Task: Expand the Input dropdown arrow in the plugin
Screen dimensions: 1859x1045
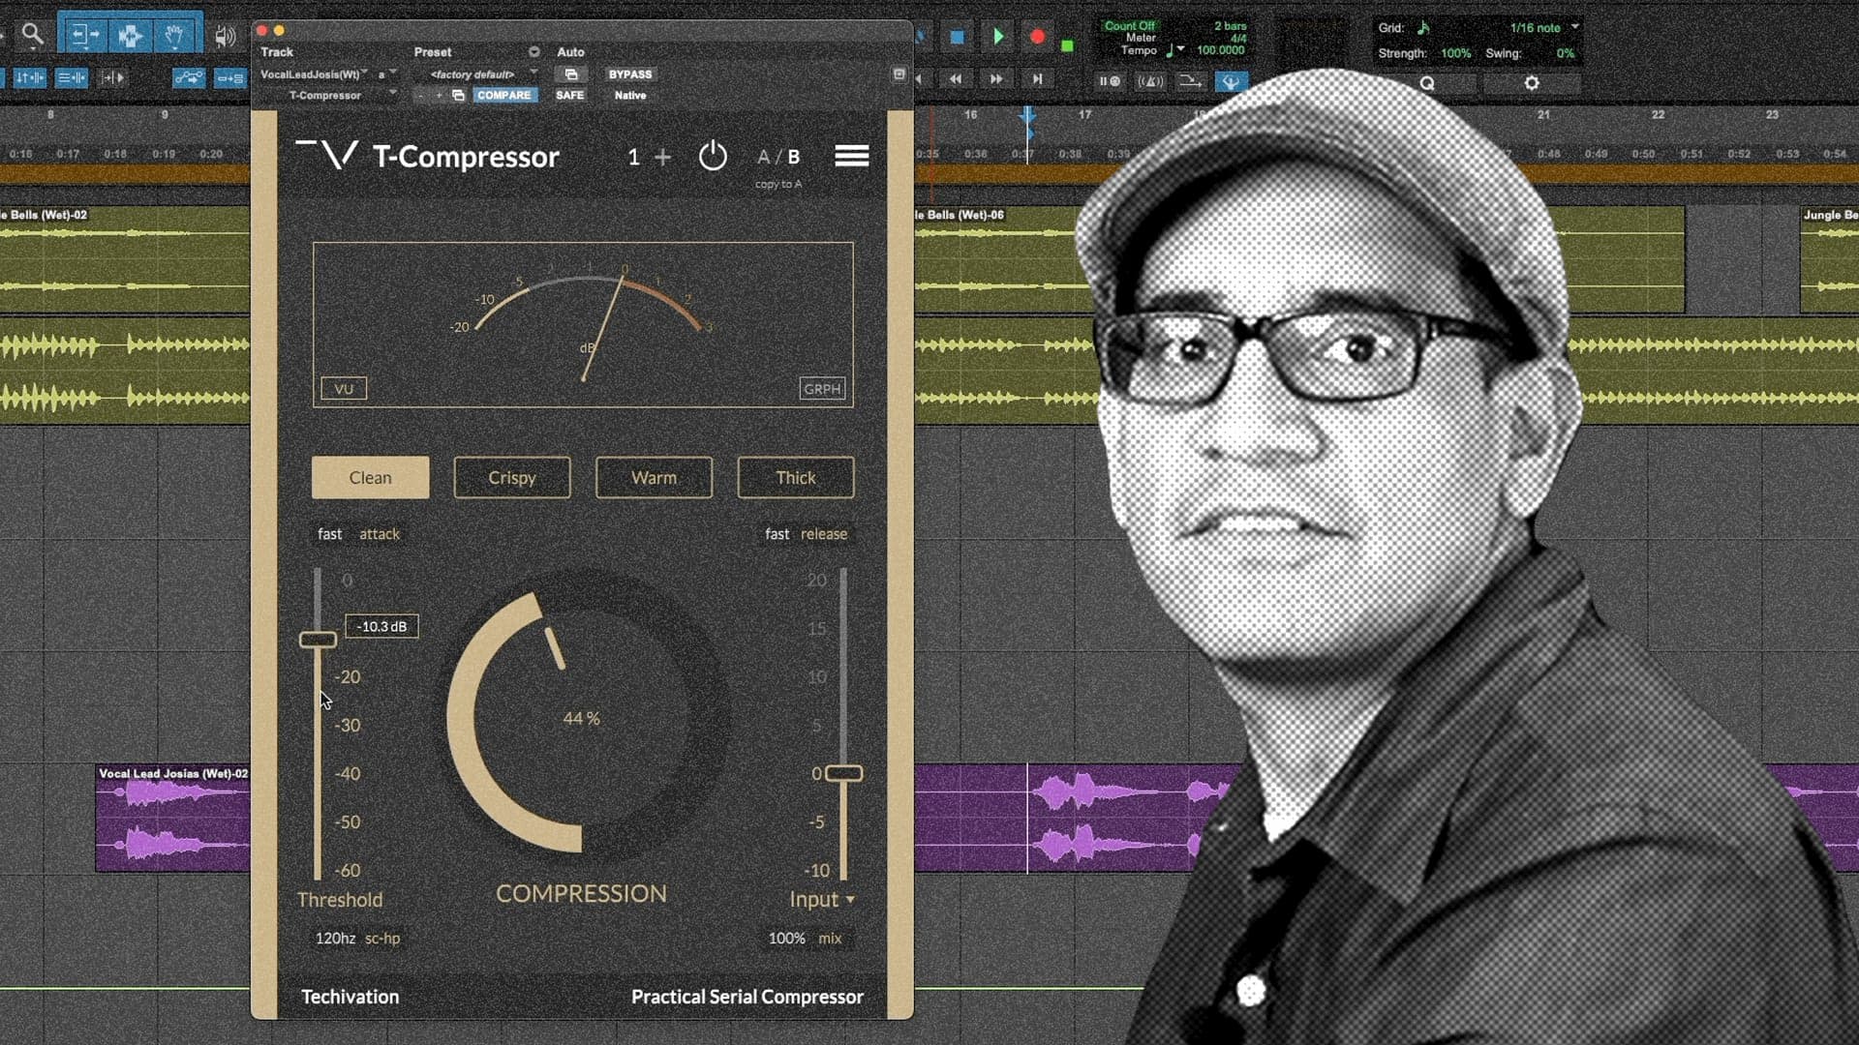Action: [851, 900]
